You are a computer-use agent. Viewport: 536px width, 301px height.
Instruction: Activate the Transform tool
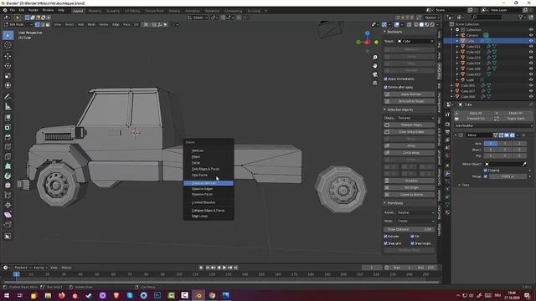pyautogui.click(x=8, y=85)
